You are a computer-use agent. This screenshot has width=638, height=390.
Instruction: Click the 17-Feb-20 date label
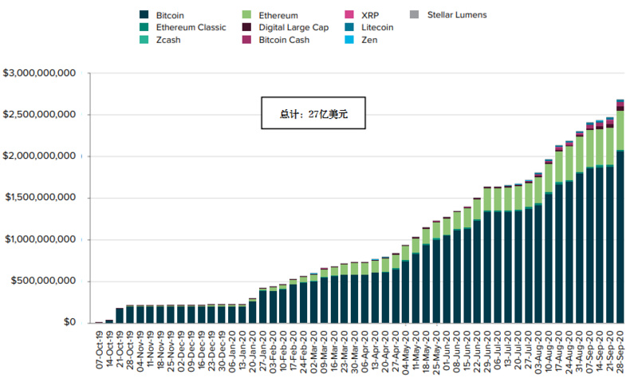click(x=293, y=350)
